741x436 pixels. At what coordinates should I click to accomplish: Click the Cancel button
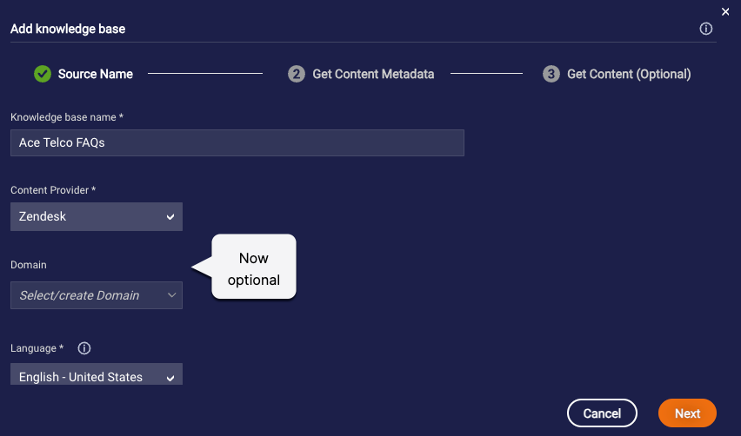pos(602,413)
